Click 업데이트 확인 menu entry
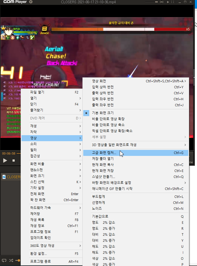 click(52, 238)
